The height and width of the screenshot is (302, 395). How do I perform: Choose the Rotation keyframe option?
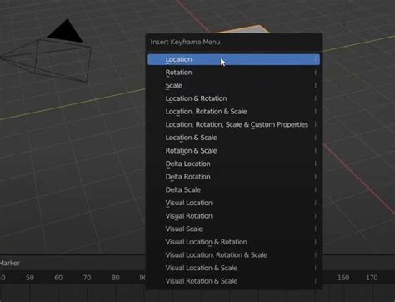pyautogui.click(x=233, y=73)
